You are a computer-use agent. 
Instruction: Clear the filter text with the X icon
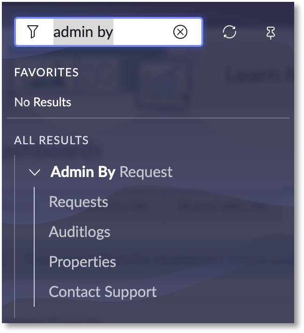point(180,32)
